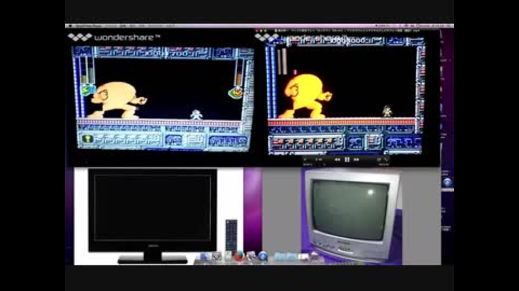Enter fullscreen from the QuickTime controller
This screenshot has height=291, width=519.
[x=386, y=160]
